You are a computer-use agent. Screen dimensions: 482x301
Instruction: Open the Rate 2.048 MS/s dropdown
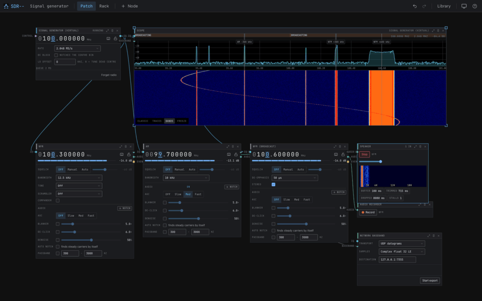point(78,48)
